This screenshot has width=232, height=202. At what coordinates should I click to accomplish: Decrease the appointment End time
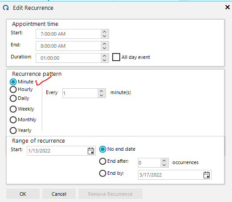(105, 48)
